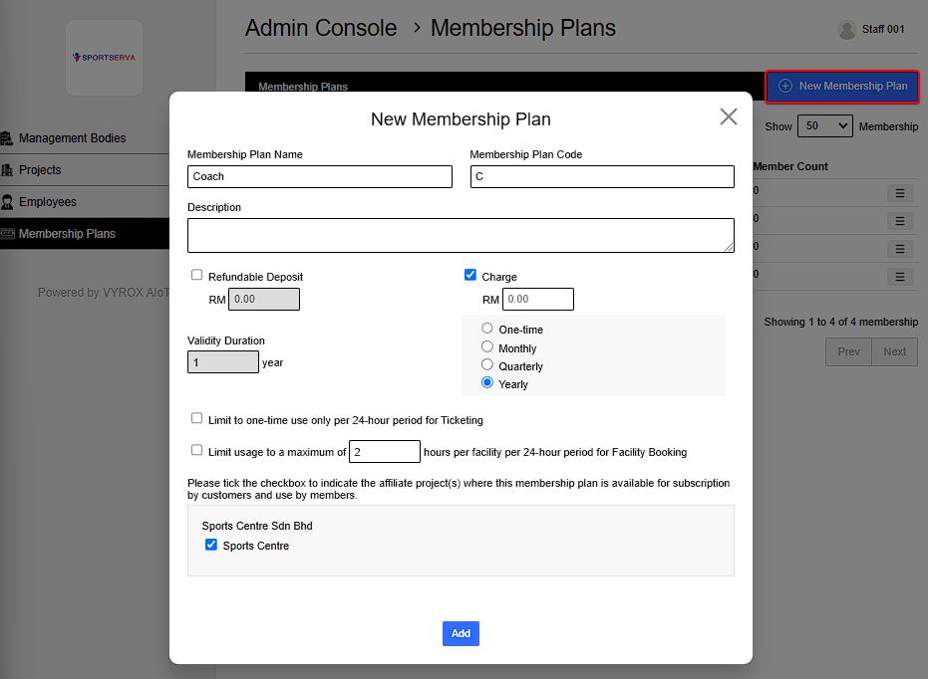Open the Employees menu item

[48, 202]
